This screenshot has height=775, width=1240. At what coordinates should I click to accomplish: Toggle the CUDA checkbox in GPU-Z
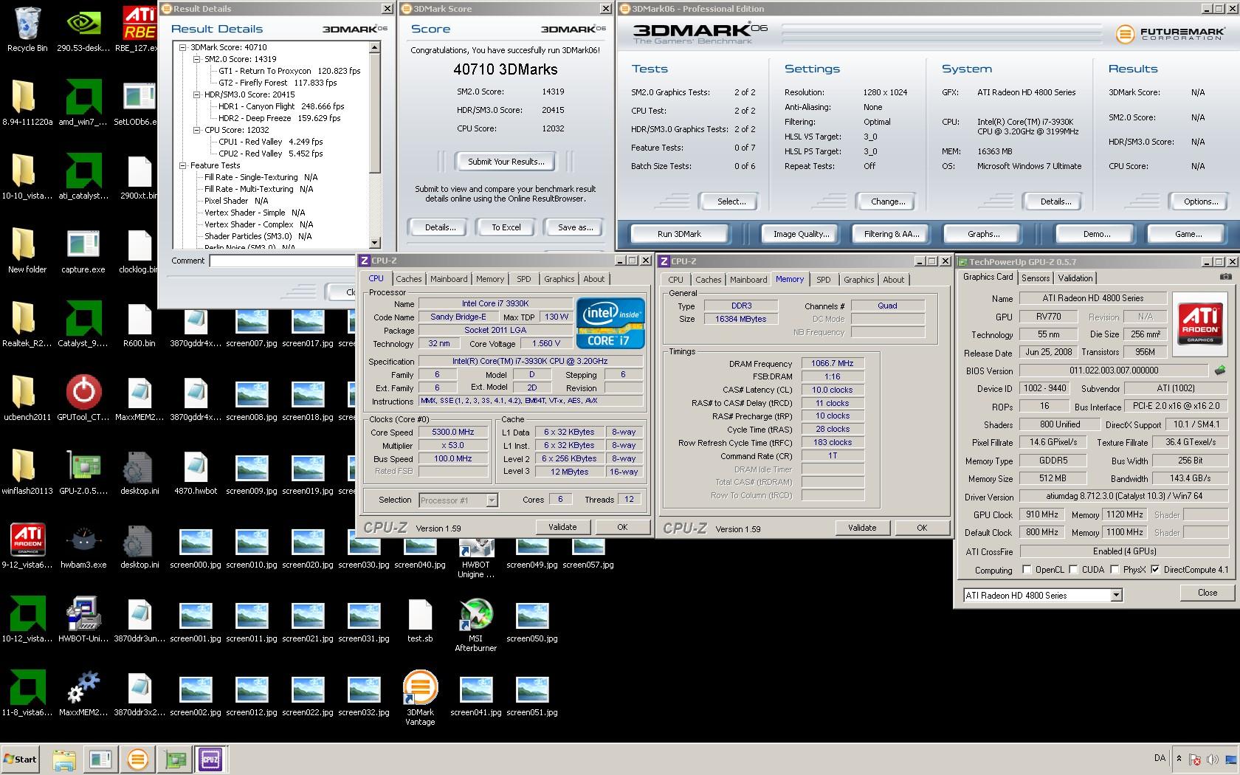tap(1073, 570)
